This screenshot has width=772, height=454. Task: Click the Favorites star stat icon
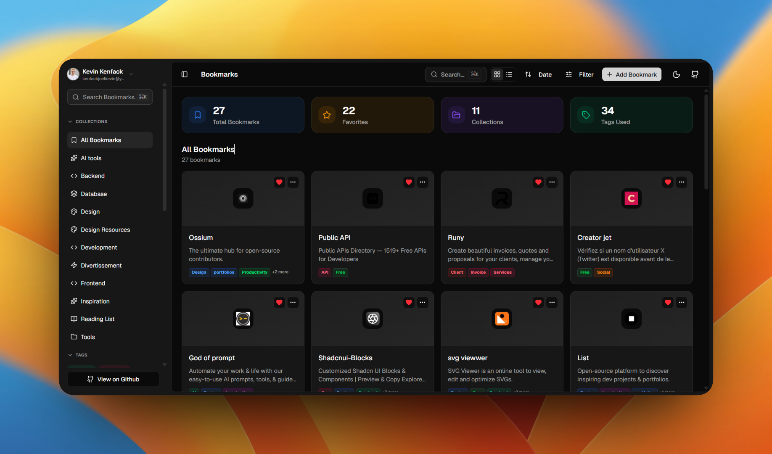pos(327,115)
